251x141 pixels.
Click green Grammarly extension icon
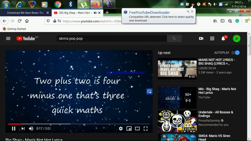[237, 21]
